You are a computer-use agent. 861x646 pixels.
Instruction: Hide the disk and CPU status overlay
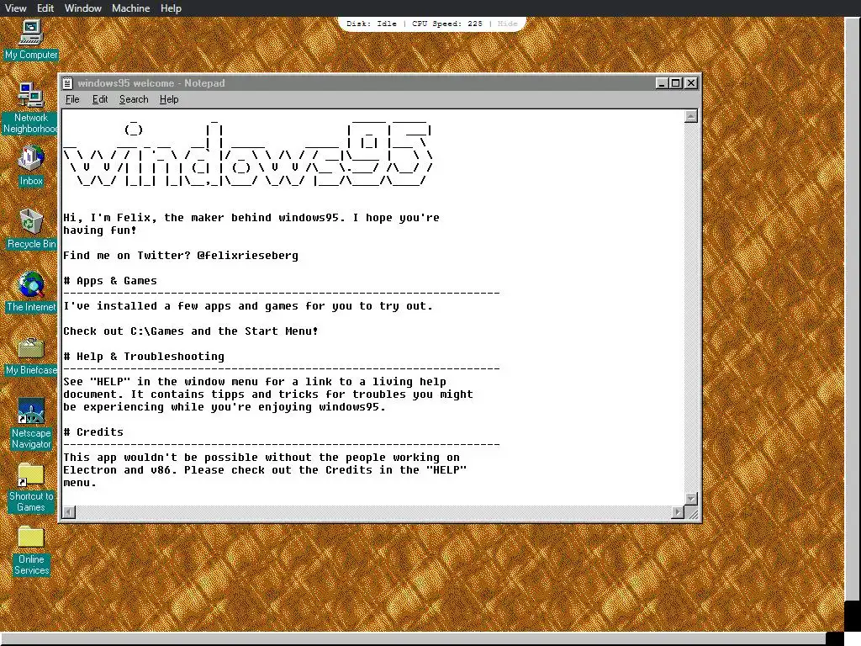pos(507,24)
